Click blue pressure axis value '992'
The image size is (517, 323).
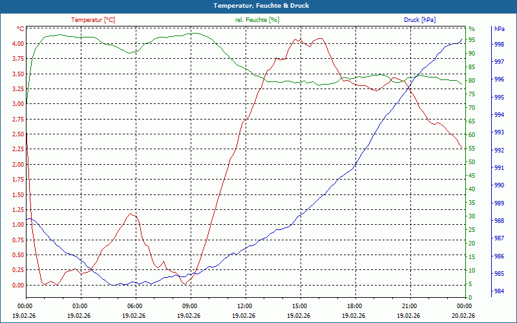tap(499, 150)
